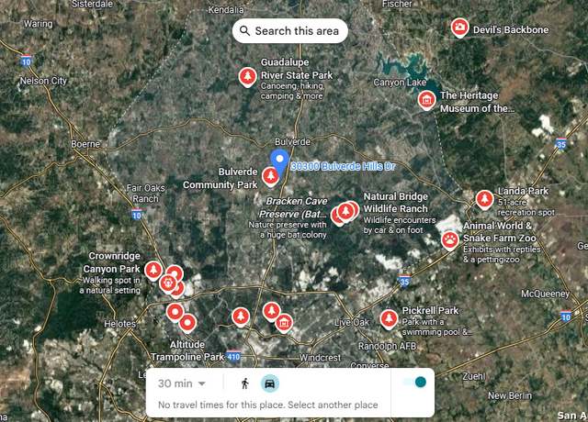This screenshot has width=588, height=422.
Task: Click the Pickrell Park label
Action: click(x=431, y=311)
